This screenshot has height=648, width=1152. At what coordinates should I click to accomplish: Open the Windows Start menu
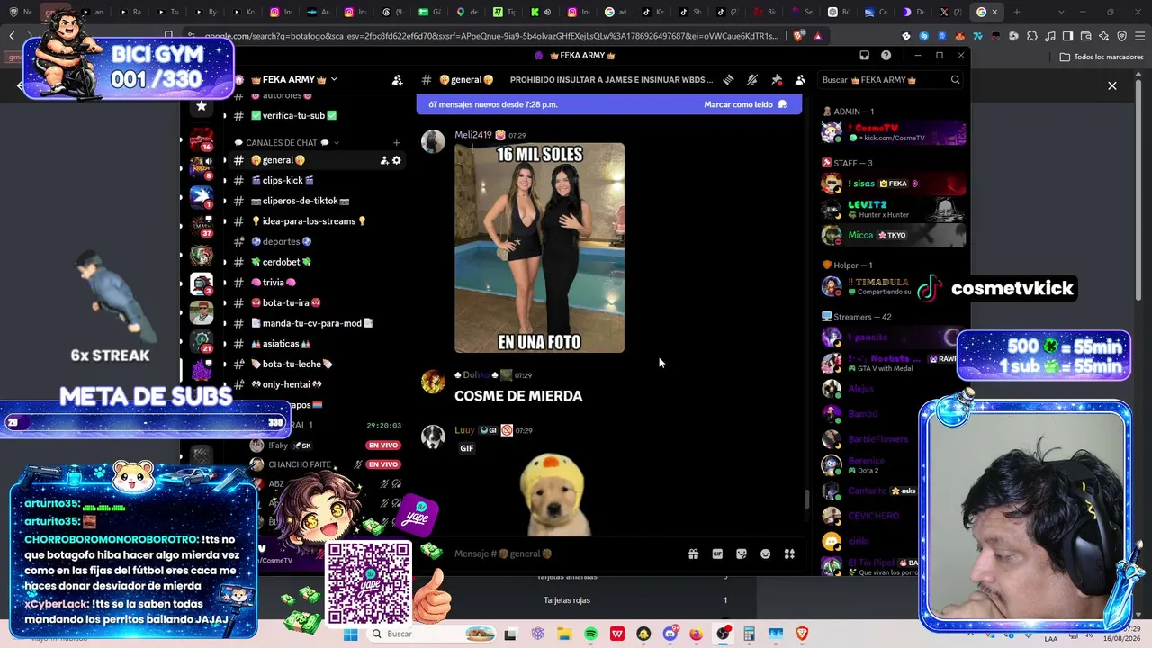pyautogui.click(x=351, y=634)
